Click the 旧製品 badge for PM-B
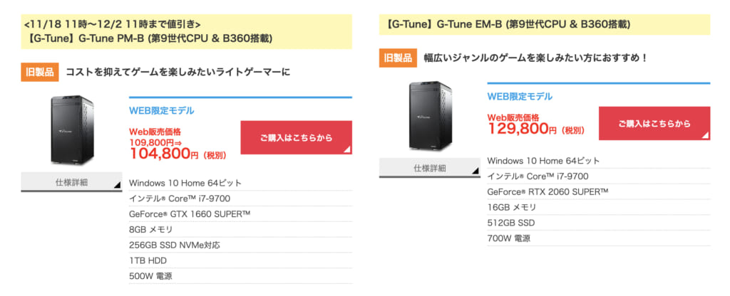Viewport: 730px width, 296px height. [40, 73]
